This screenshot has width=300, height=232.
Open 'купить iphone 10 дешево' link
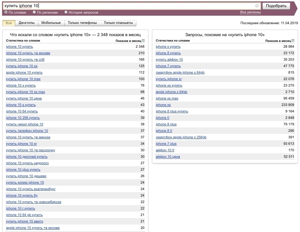pos(26,176)
